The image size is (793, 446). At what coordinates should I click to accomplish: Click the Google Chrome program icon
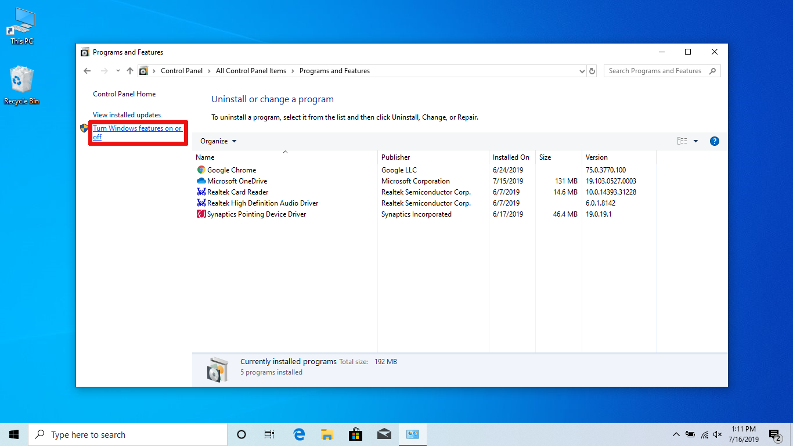pos(201,170)
